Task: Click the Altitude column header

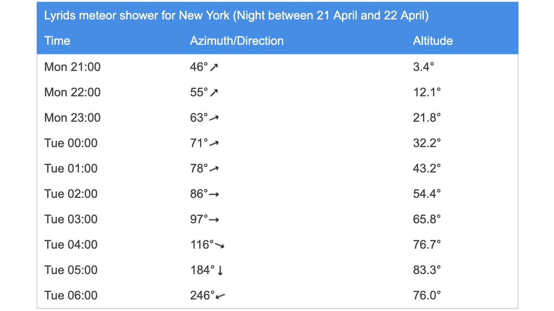Action: coord(433,41)
